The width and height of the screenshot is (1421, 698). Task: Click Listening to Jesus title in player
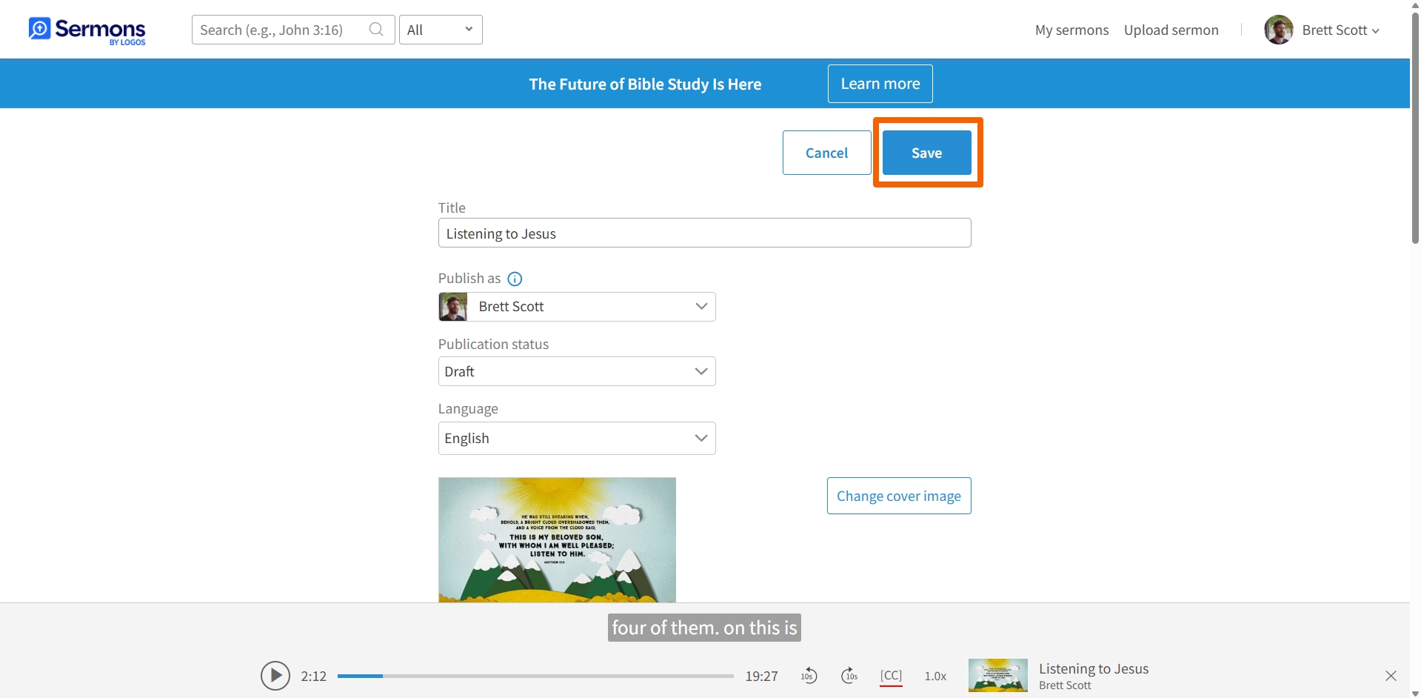pos(1094,668)
